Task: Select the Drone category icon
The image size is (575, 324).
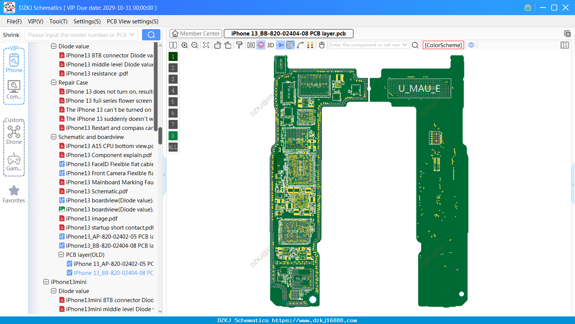Action: click(14, 135)
